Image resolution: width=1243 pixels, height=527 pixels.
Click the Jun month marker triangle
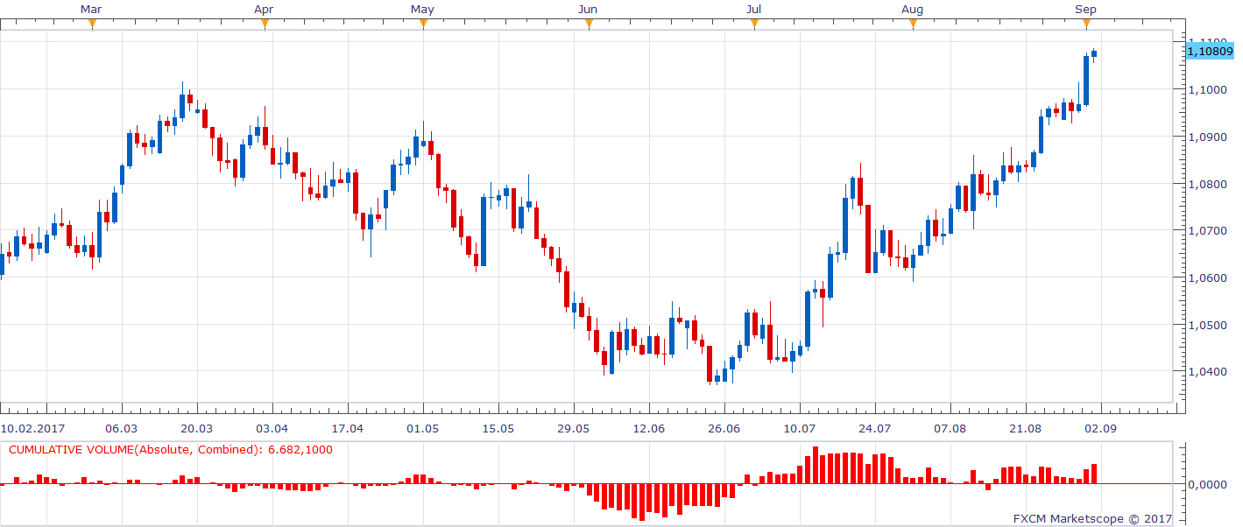(x=589, y=24)
